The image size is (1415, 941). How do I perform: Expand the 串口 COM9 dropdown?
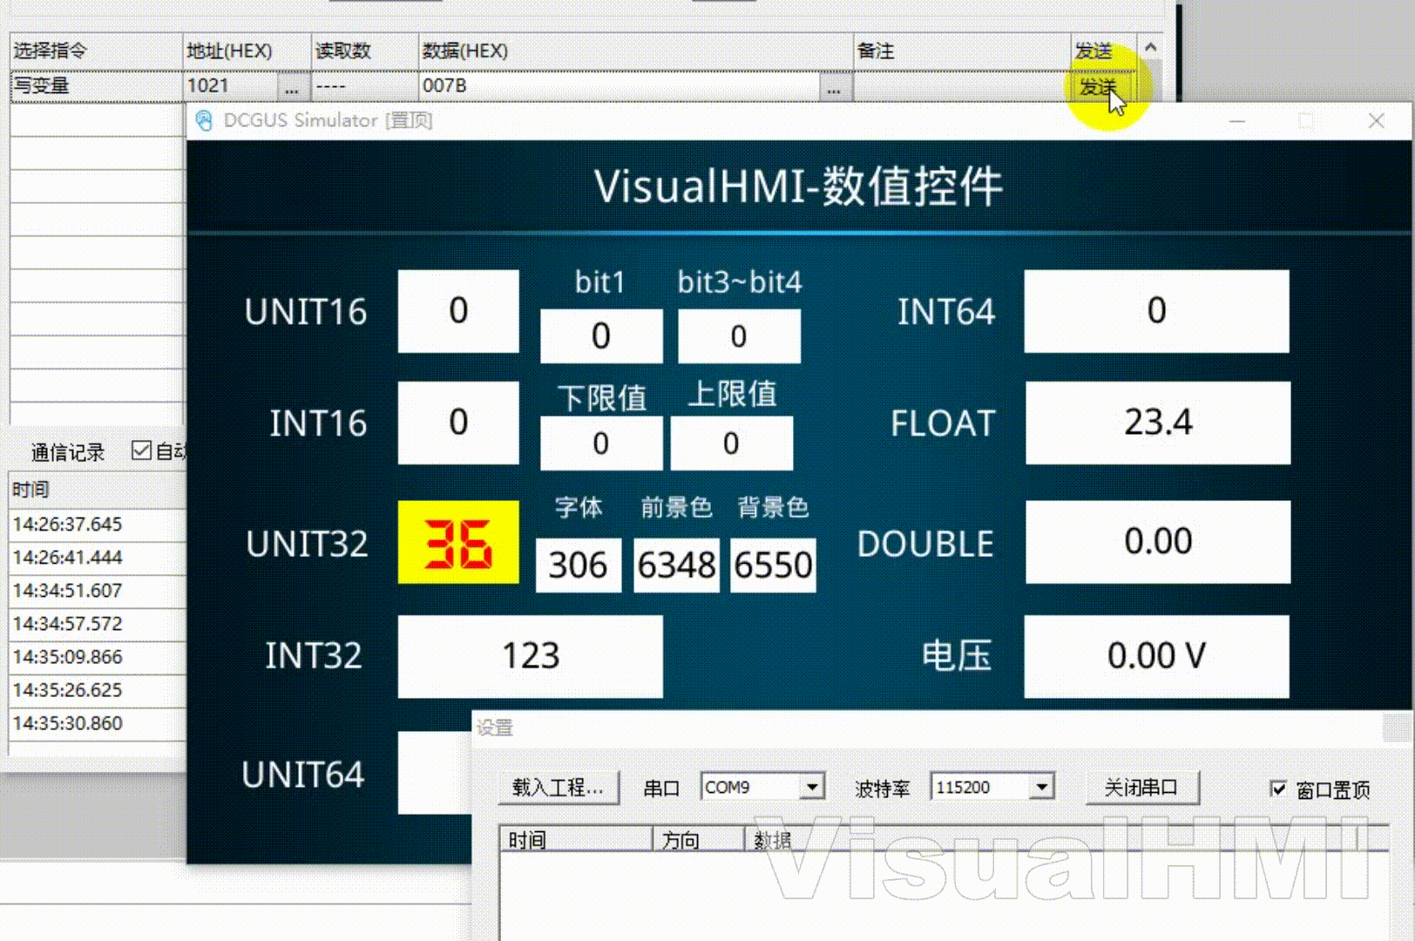coord(811,788)
